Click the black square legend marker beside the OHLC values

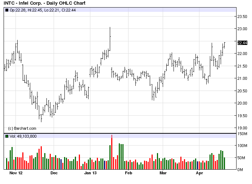(x=7, y=10)
